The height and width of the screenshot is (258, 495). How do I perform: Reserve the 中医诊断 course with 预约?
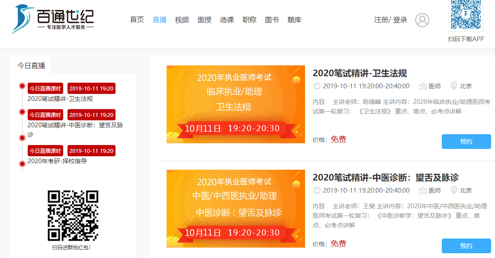point(466,246)
